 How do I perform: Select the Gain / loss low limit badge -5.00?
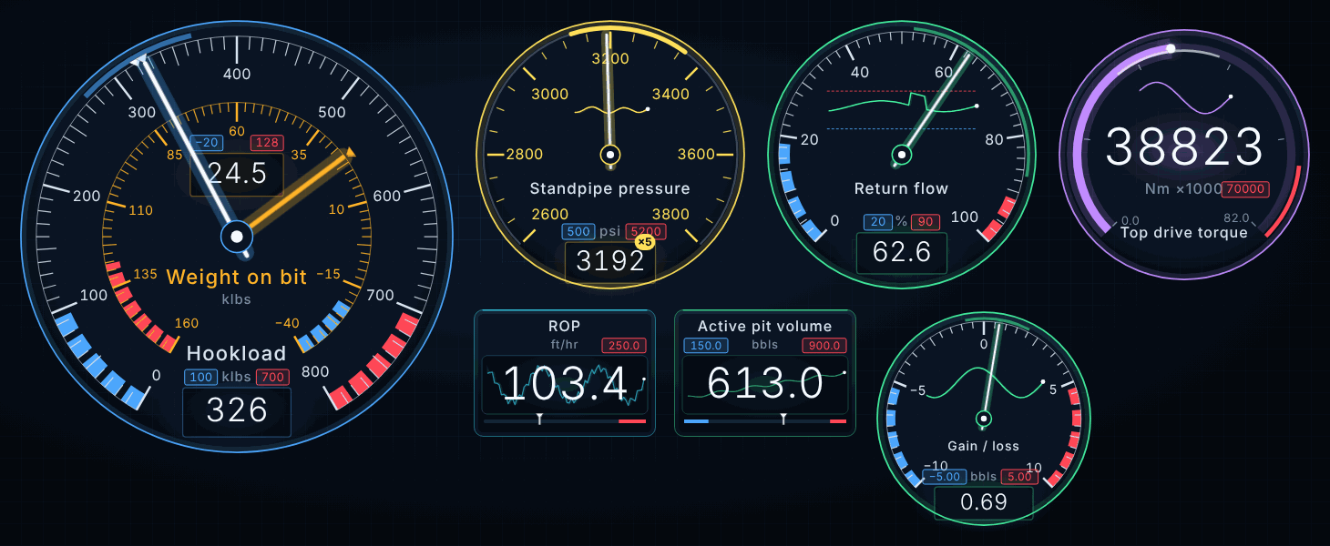(x=945, y=477)
